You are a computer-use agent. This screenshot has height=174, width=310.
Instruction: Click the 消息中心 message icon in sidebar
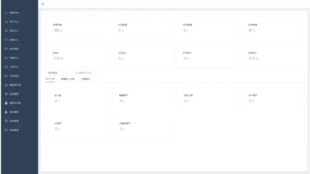click(x=6, y=40)
